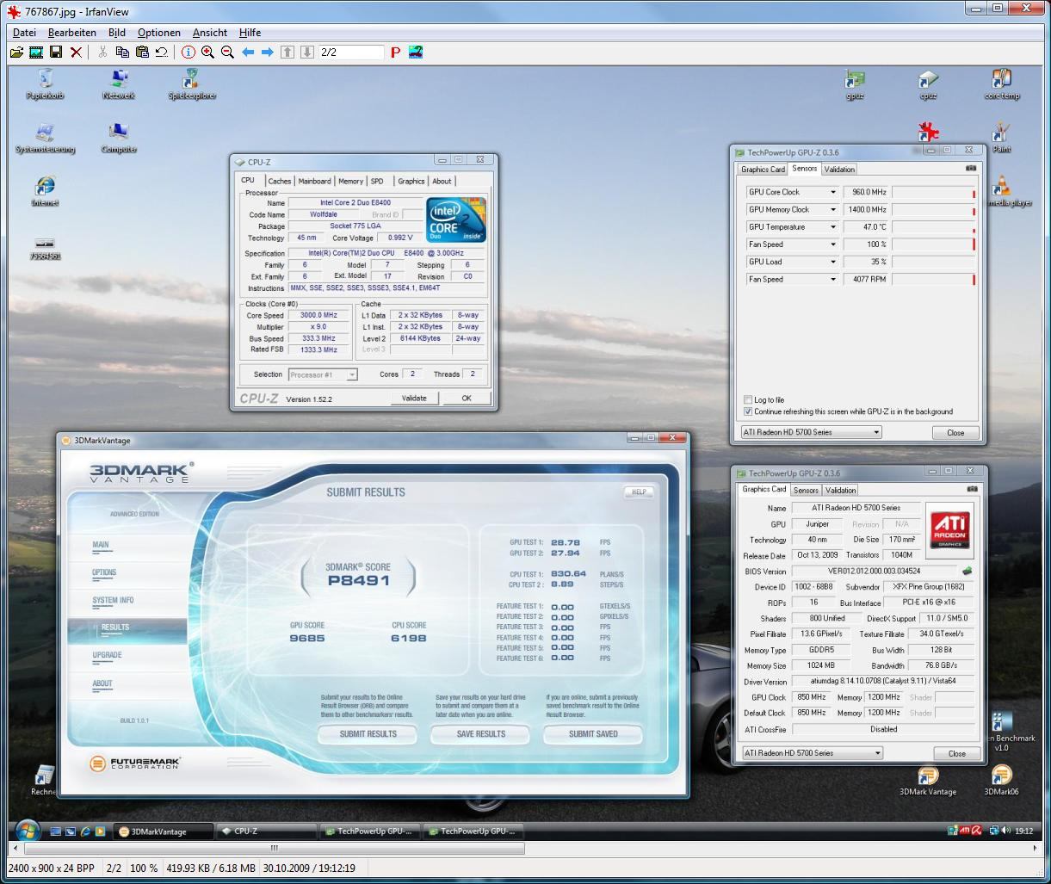Tick the Log to file checkbox in GPU-Z

(747, 399)
